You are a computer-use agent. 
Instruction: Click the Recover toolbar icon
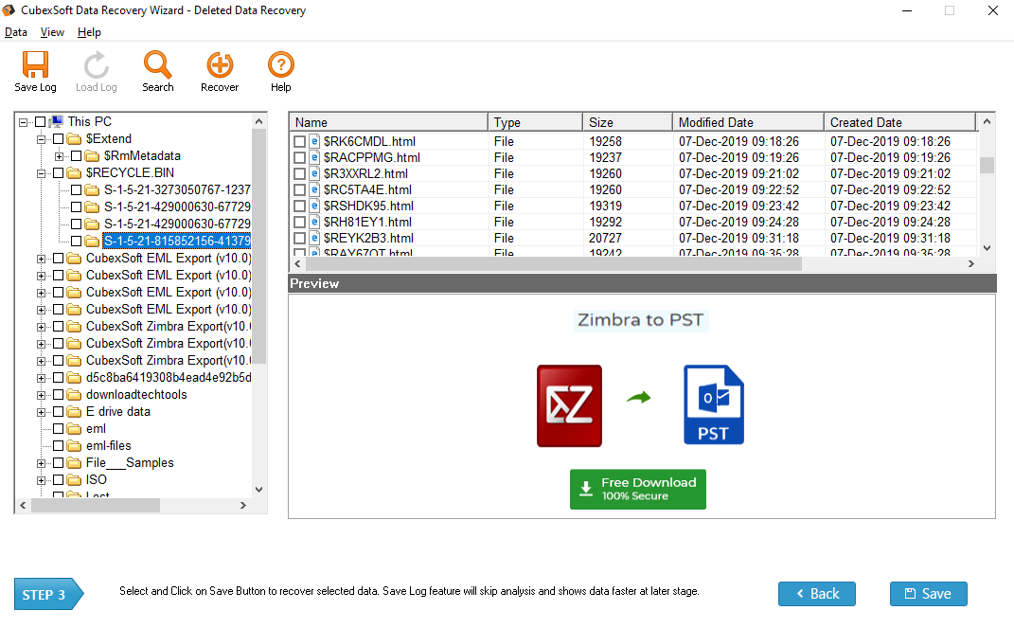pos(220,64)
